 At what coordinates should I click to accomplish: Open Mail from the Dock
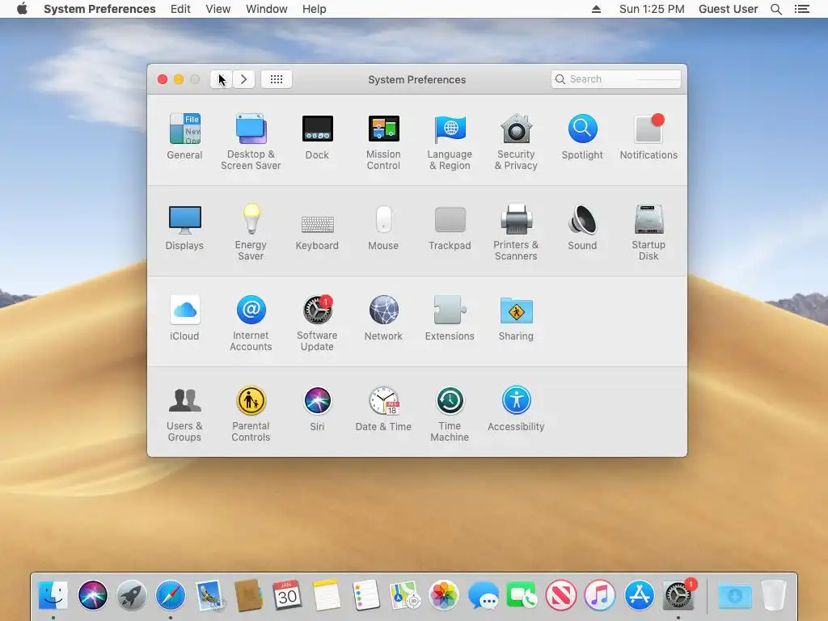click(209, 594)
